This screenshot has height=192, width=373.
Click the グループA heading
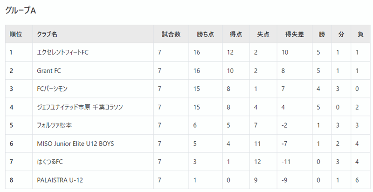(21, 11)
